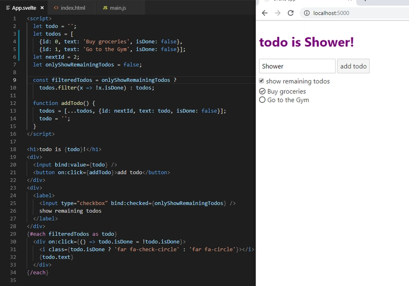Screen dimensions: 409x286
Task: Click the JS icon on main.js tab
Action: point(105,8)
